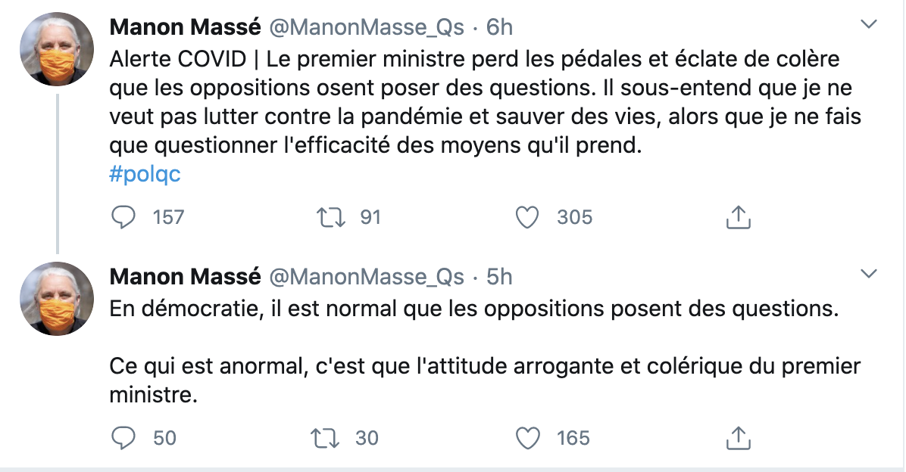Open the 6h timestamp of first tweet

(x=499, y=27)
